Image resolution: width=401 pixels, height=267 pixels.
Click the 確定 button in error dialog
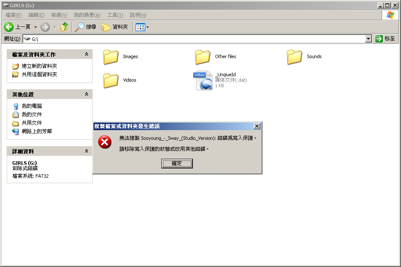tap(177, 163)
